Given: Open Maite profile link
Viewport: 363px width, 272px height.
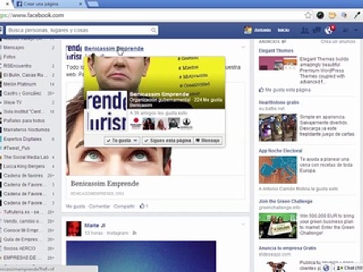Looking at the screenshot, I should coord(95,225).
